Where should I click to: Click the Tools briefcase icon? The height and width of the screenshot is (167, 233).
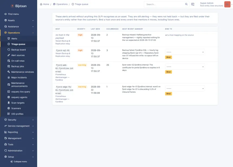(x=5, y=144)
